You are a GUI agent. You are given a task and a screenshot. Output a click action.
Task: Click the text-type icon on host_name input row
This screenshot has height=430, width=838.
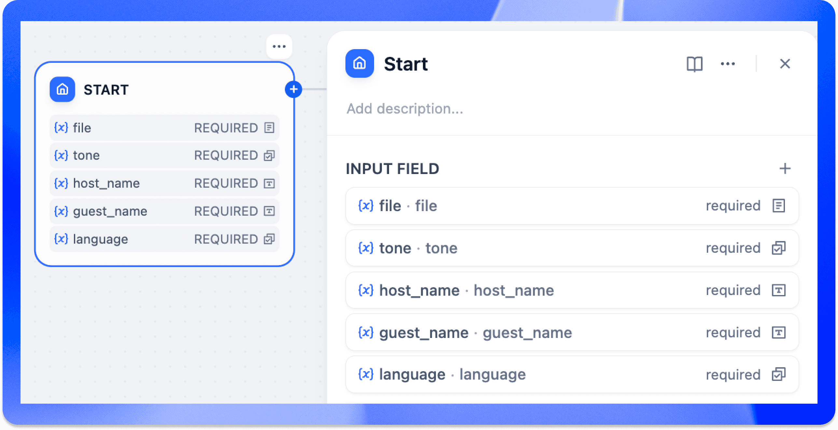(x=778, y=290)
